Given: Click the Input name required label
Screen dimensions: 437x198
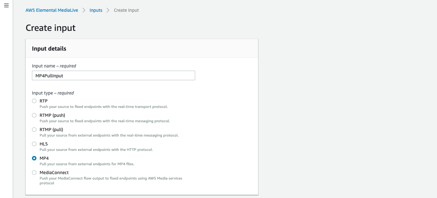Looking at the screenshot, I should tap(54, 66).
